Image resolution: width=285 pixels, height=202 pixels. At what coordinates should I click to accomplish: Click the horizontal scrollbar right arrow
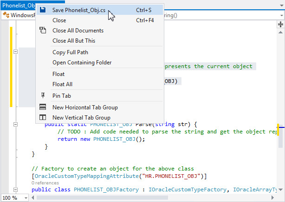[272, 197]
